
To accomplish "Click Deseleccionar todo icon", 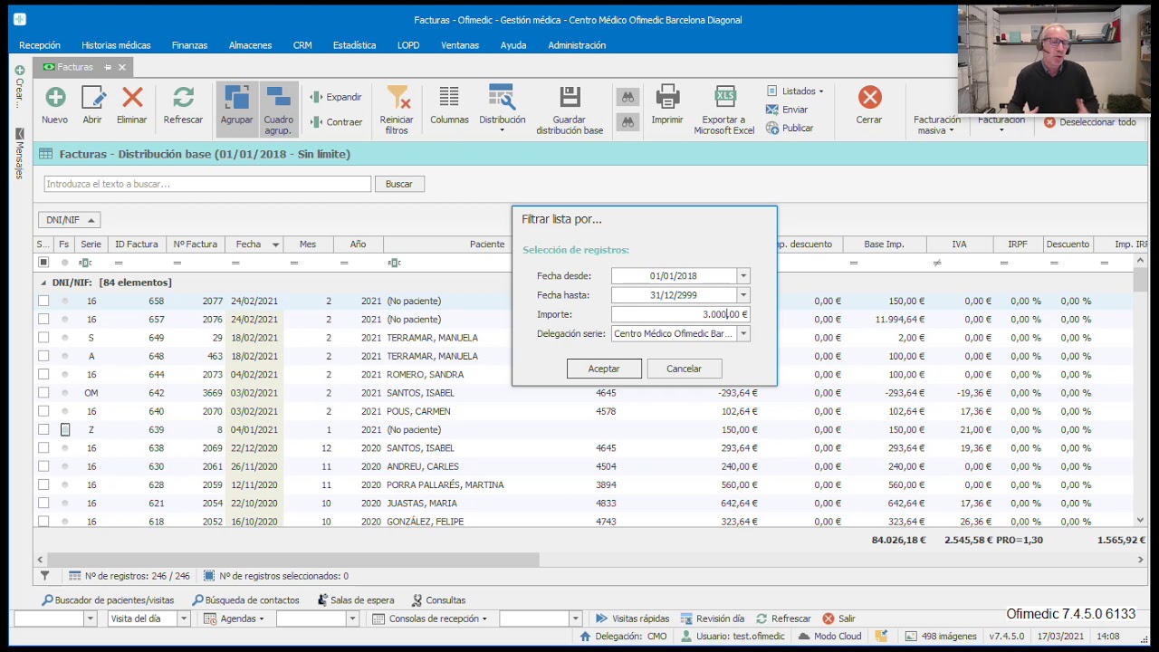I will click(x=1049, y=122).
